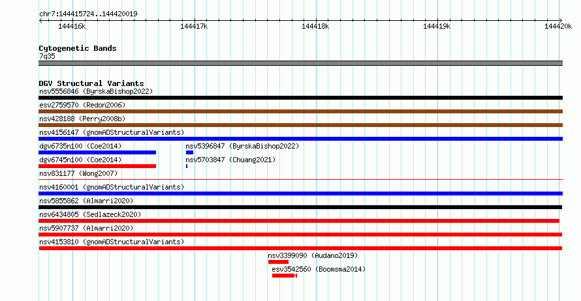The width and height of the screenshot is (581, 301).
Task: Click the chr7:144415724..144420019 coordinate text
Action: click(88, 14)
